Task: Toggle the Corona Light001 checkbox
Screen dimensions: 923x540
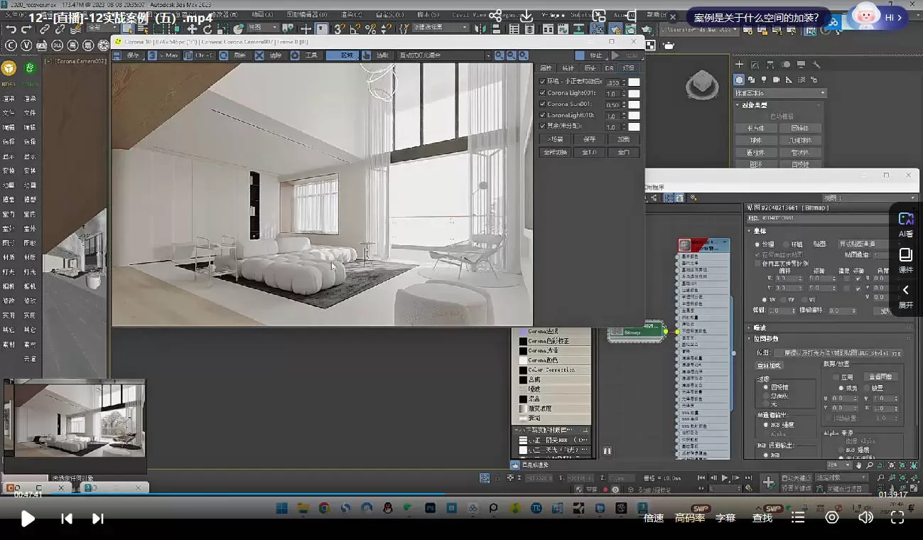Action: [543, 93]
